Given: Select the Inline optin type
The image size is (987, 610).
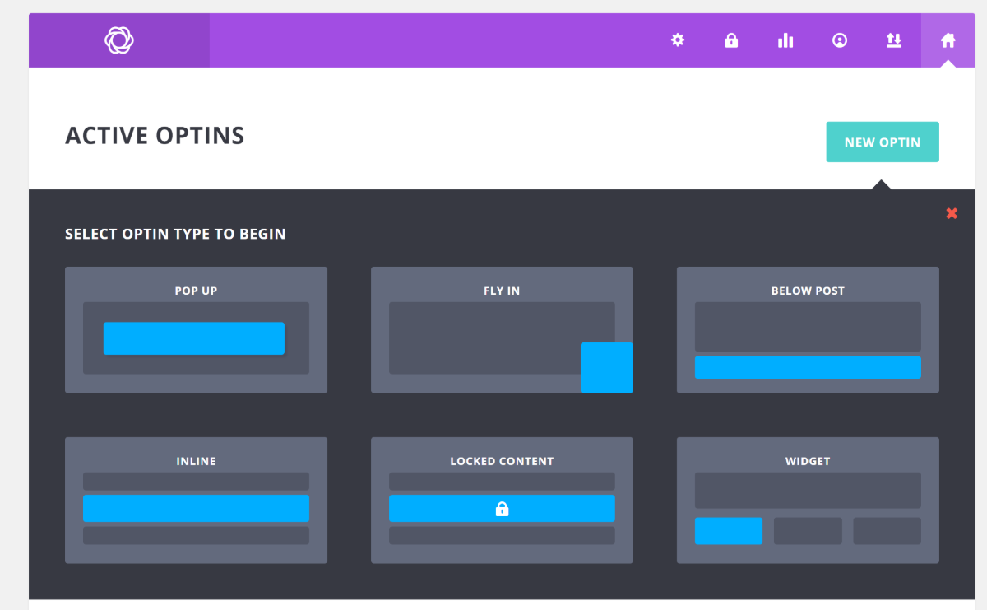Looking at the screenshot, I should [x=196, y=501].
